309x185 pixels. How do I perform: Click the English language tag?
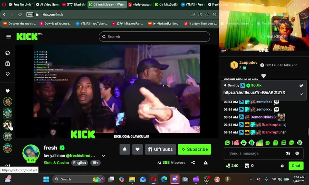[x=80, y=163]
